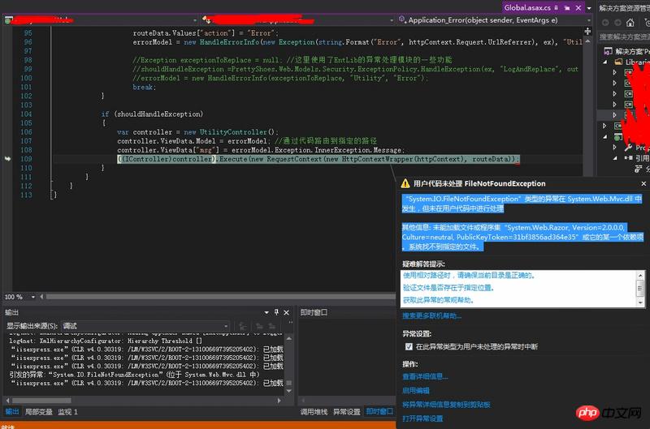Click first output toolbar icon beside source combo
Image resolution: width=650 pixels, height=429 pixels.
(243, 326)
